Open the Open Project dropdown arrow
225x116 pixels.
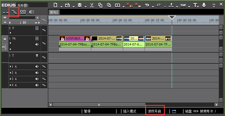pyautogui.click(x=73, y=7)
